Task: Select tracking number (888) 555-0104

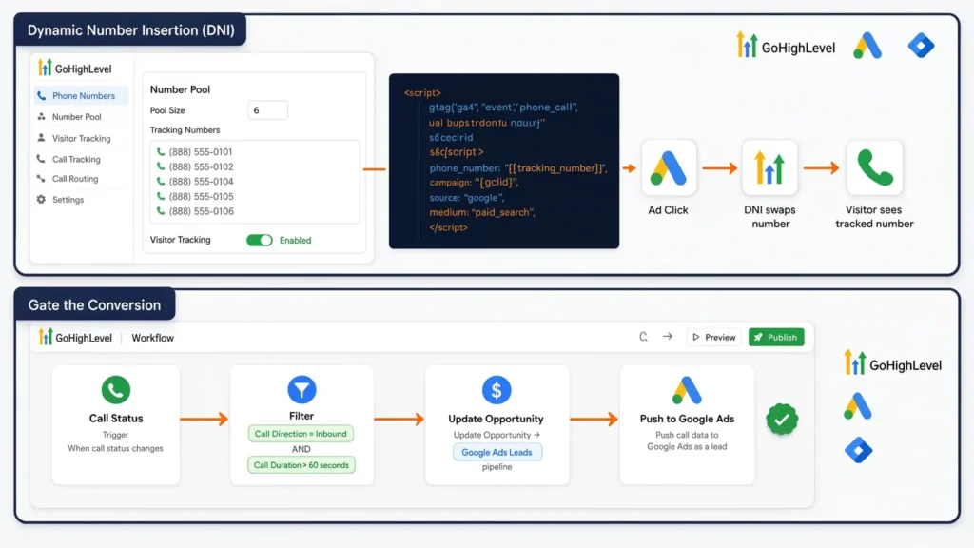Action: click(x=195, y=182)
